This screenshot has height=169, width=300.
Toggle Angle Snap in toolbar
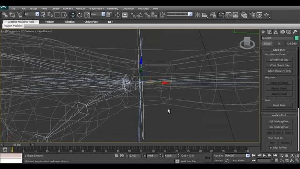point(140,15)
